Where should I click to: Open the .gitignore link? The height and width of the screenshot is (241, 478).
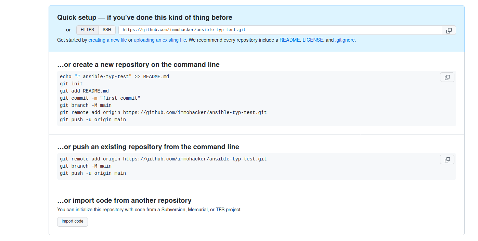[x=345, y=40]
